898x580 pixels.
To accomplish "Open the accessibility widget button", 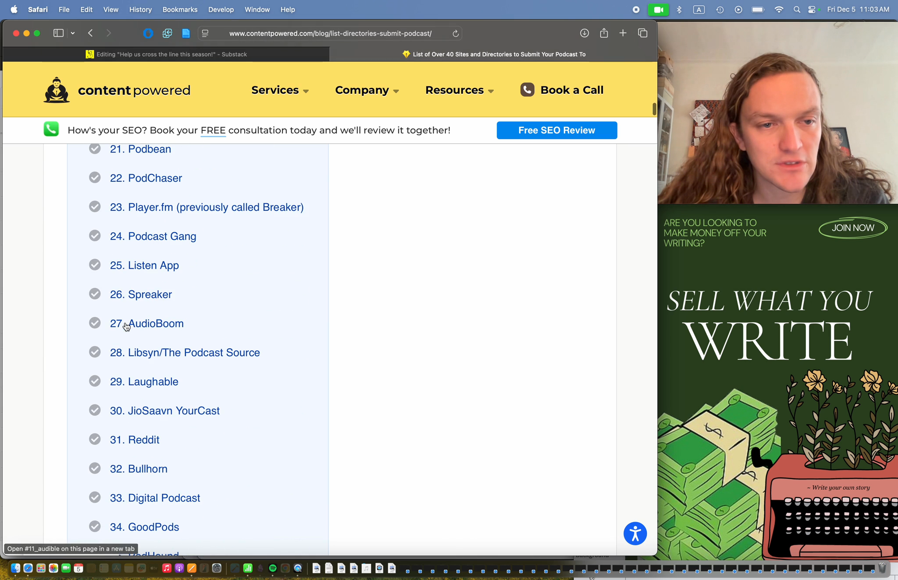I will 635,534.
